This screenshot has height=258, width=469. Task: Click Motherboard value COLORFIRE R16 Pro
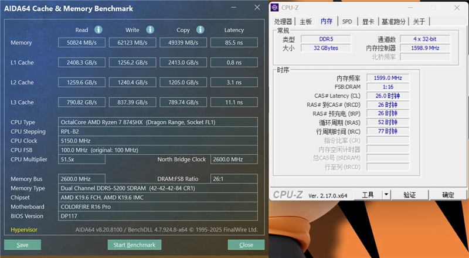pyautogui.click(x=158, y=206)
